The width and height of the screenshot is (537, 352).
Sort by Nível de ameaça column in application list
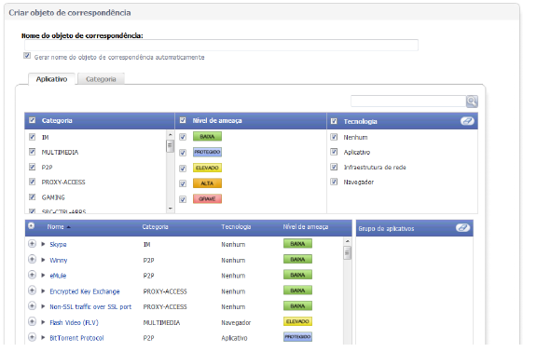tap(306, 227)
